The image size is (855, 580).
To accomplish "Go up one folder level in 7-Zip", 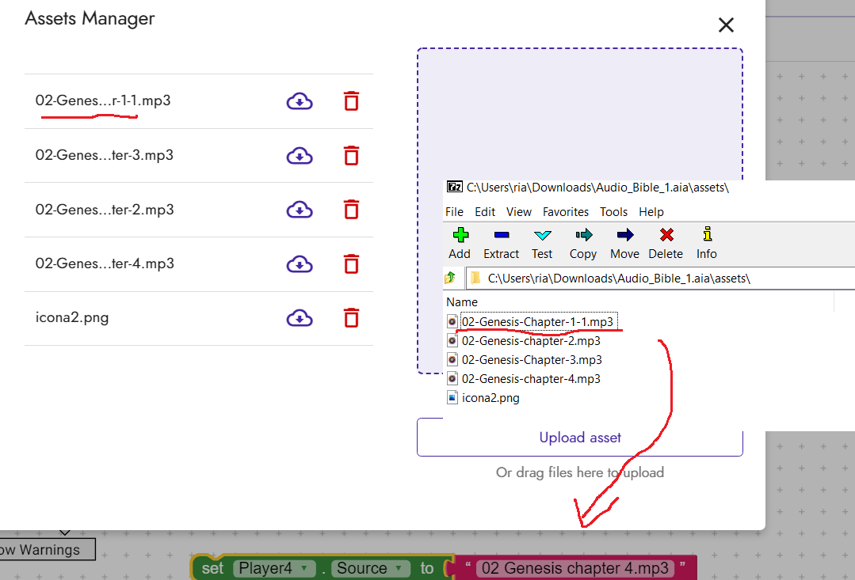I will pyautogui.click(x=451, y=279).
